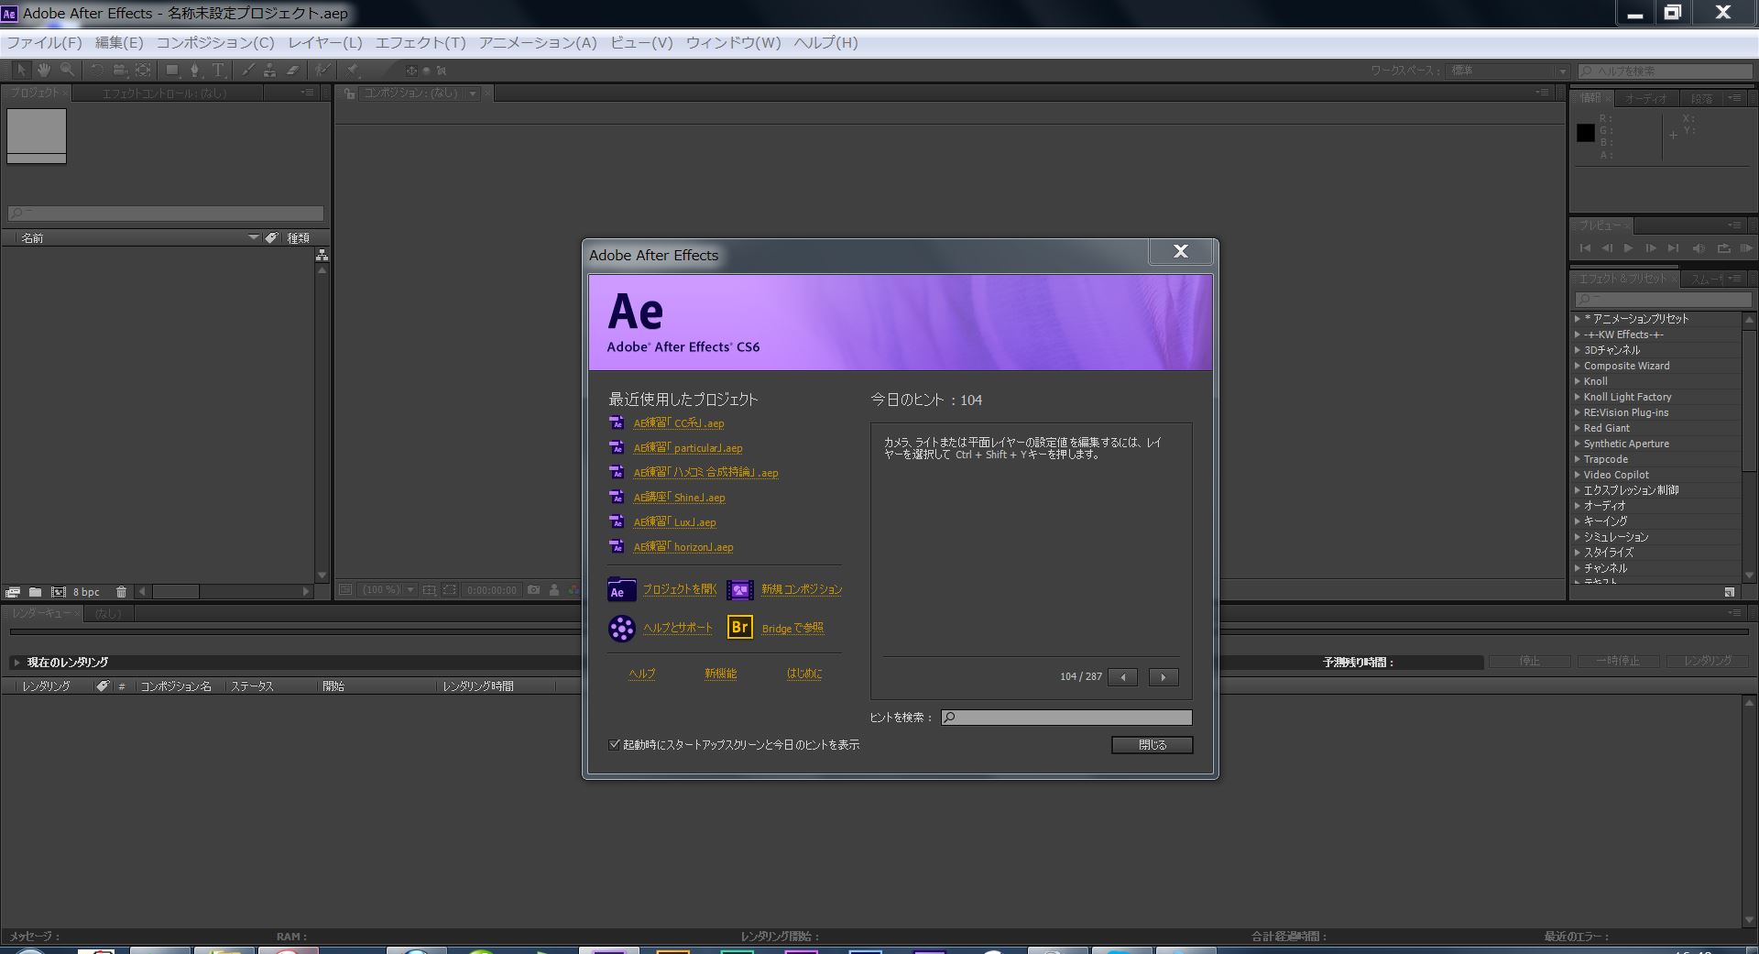Click the trash delete icon in Project panel
The width and height of the screenshot is (1759, 954).
coord(121,592)
